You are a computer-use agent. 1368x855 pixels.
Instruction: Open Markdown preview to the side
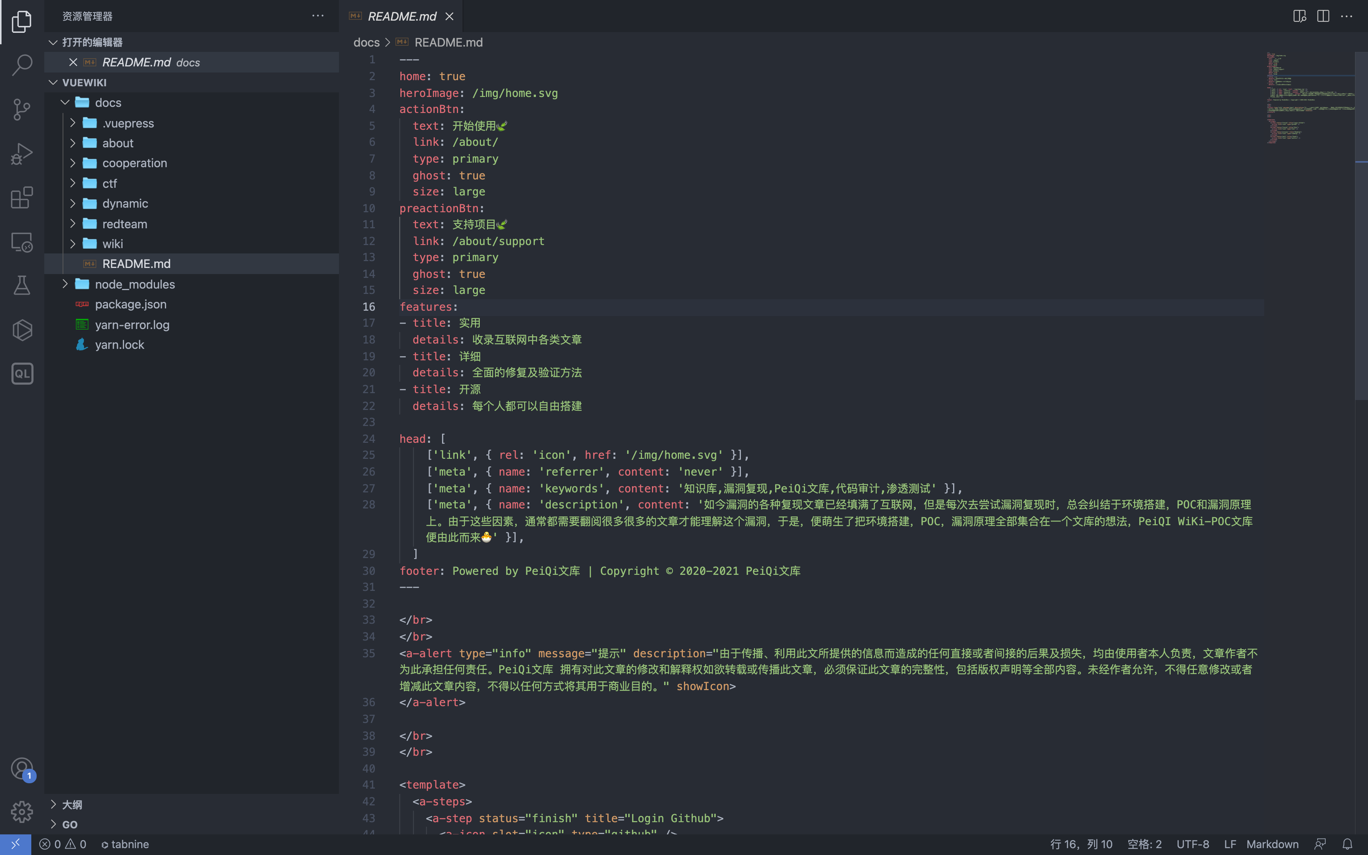click(1299, 16)
